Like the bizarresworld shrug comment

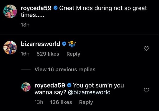click(x=147, y=48)
